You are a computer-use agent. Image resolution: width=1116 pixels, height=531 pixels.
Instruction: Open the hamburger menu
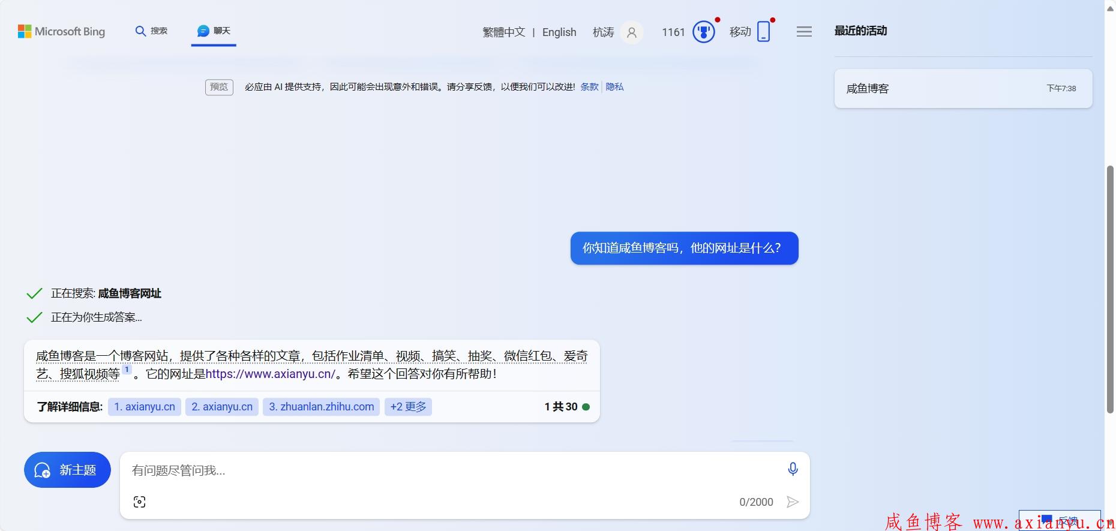(804, 32)
